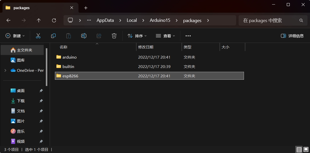The width and height of the screenshot is (310, 153).
Task: Click the Cut scissors icon
Action: click(38, 36)
